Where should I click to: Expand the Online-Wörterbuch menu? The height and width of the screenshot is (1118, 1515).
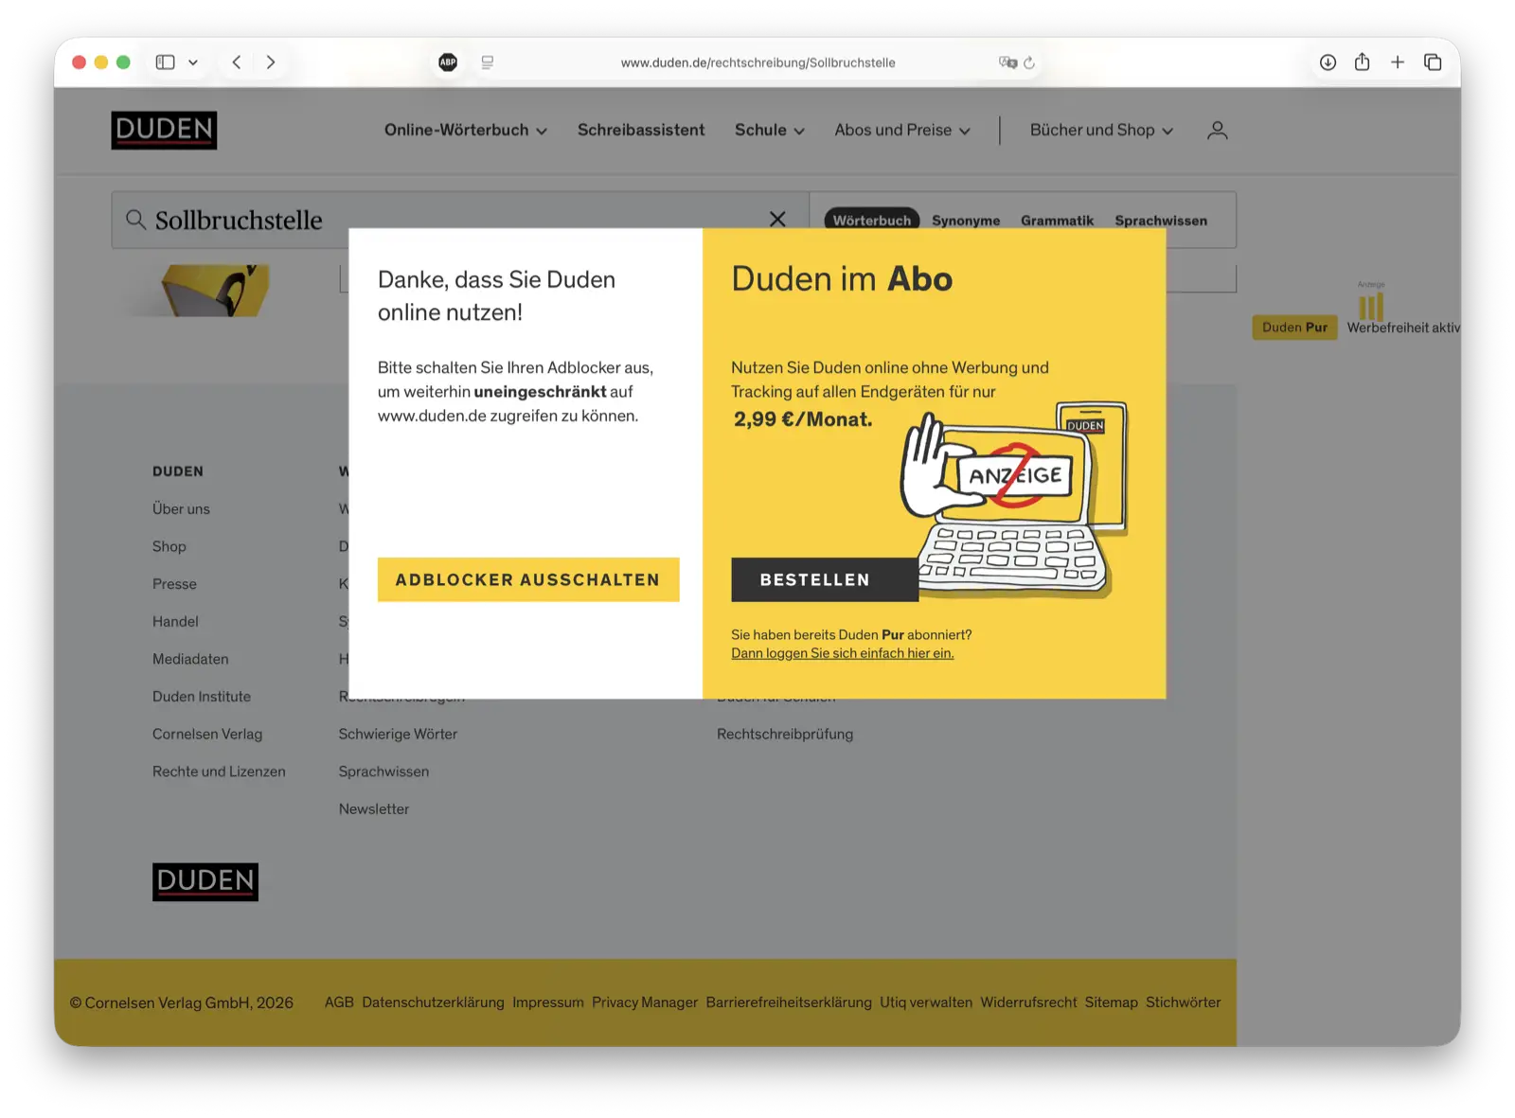[465, 131]
